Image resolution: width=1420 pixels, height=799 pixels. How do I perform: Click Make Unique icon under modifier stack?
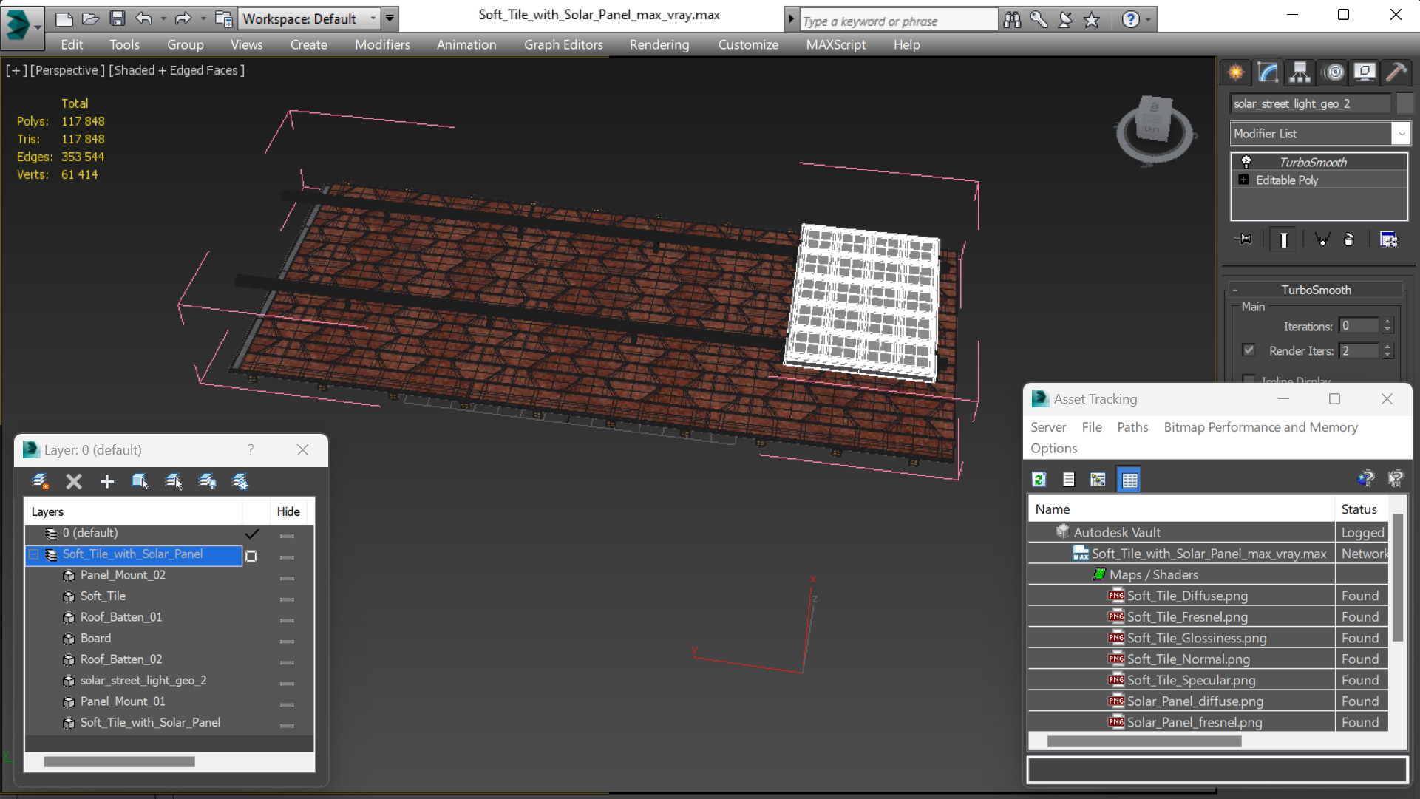click(1322, 239)
